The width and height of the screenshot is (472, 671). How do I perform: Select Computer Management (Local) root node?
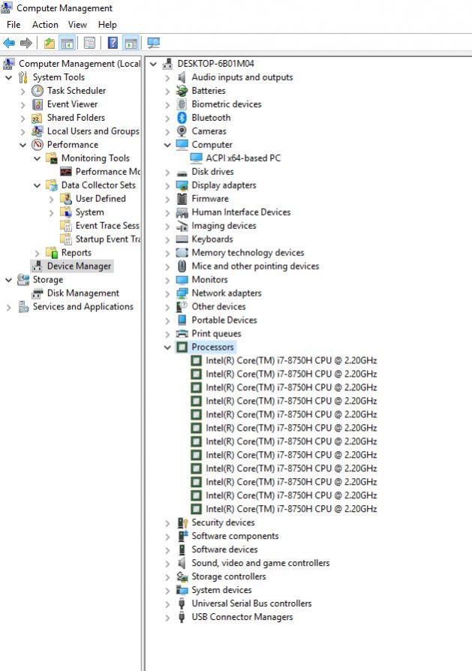pyautogui.click(x=79, y=64)
